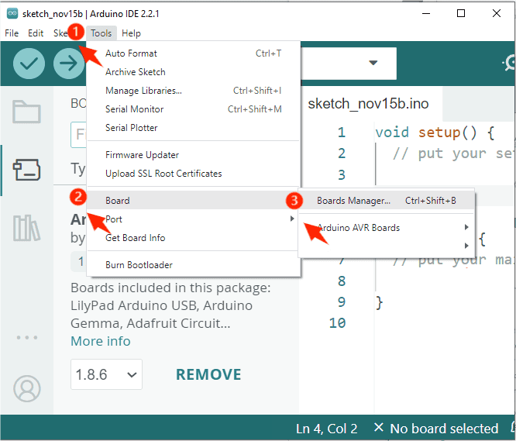
Task: Open the board selector dropdown arrow
Action: pyautogui.click(x=373, y=64)
